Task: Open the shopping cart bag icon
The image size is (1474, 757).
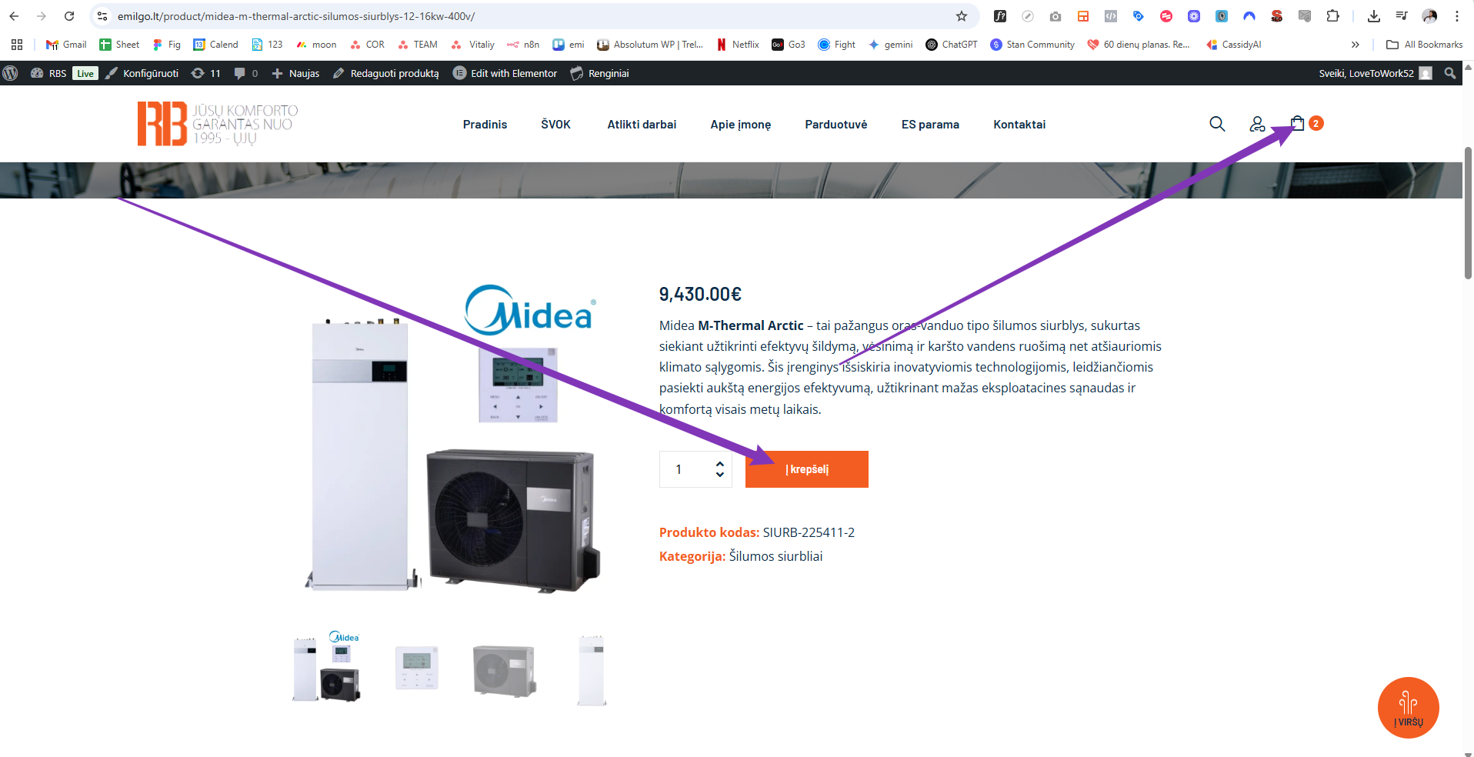Action: [1297, 123]
